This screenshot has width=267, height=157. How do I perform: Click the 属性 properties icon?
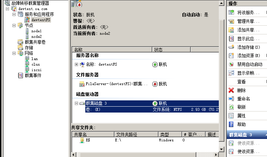(x=231, y=116)
